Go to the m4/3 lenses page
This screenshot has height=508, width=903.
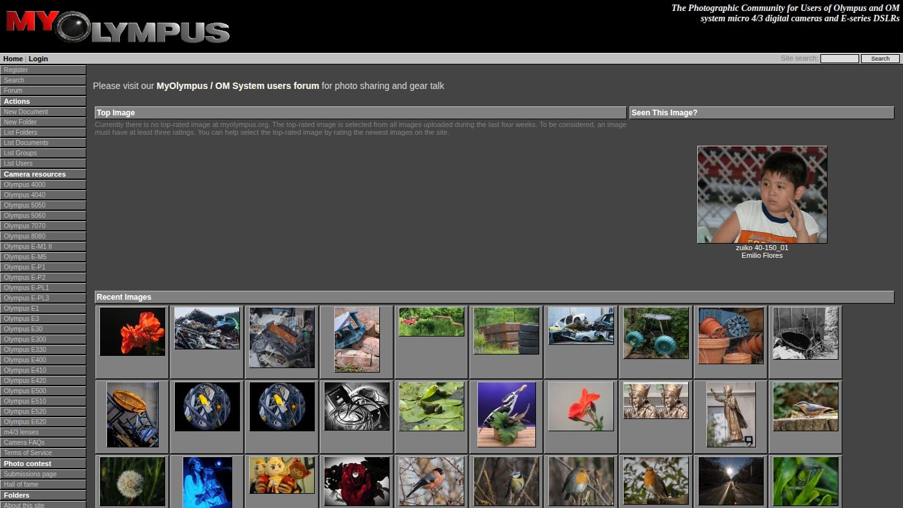(x=43, y=432)
